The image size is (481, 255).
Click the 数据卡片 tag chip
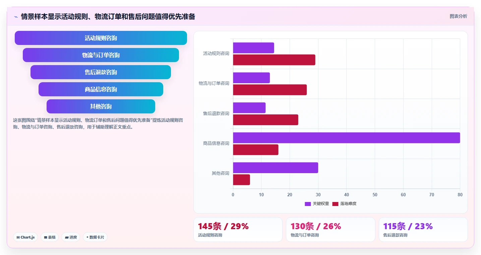click(x=95, y=237)
